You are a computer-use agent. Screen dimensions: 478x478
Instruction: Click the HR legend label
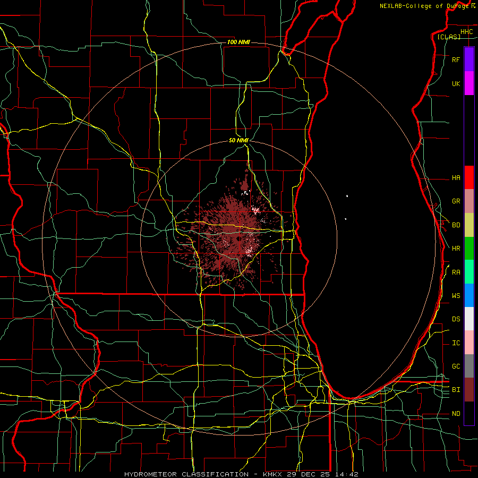point(456,249)
